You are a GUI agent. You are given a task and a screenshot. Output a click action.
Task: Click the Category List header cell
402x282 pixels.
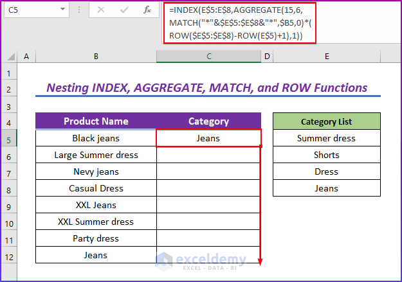tap(327, 121)
